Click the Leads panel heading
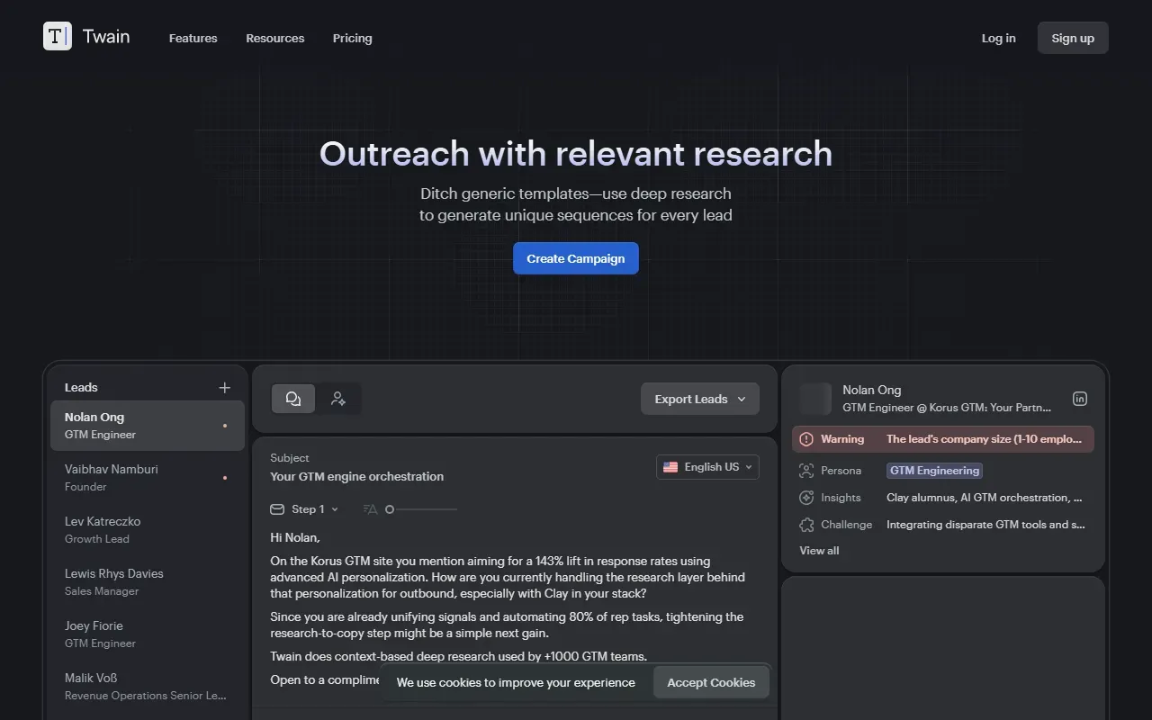The width and height of the screenshot is (1152, 720). point(81,388)
